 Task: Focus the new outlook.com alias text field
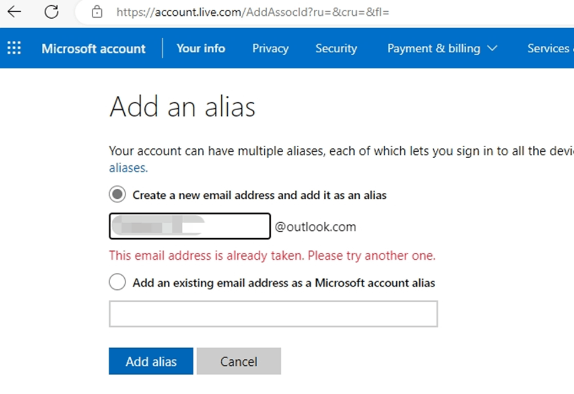click(x=190, y=226)
